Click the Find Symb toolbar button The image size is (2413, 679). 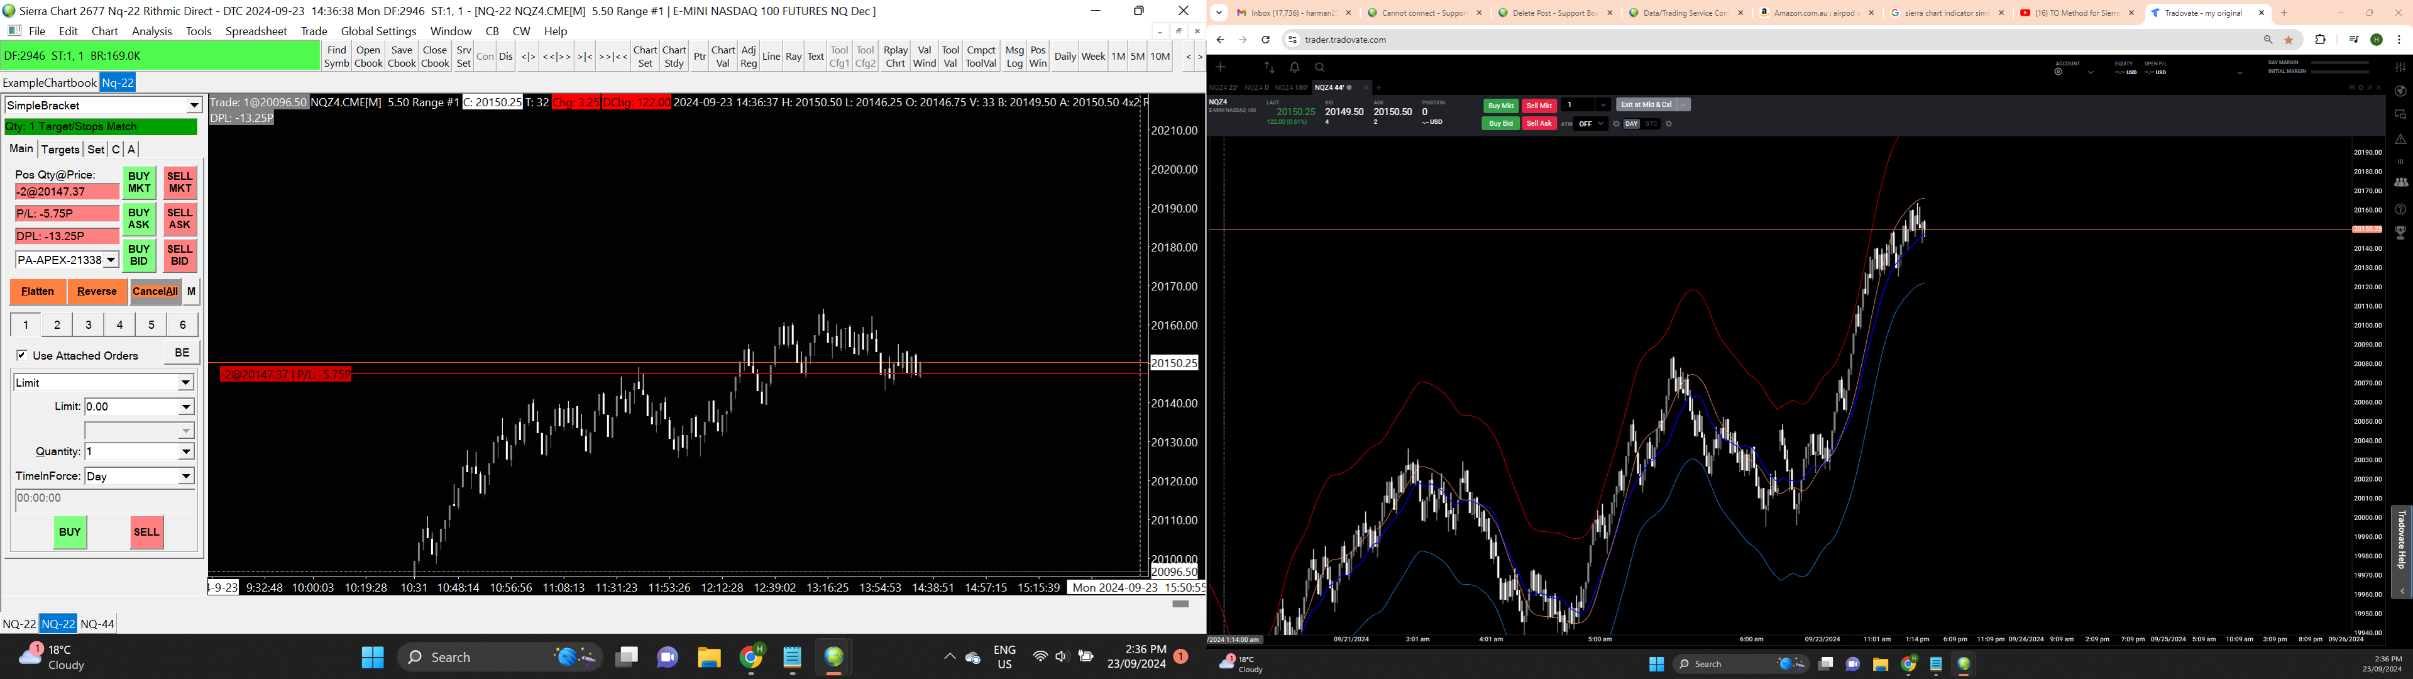[x=336, y=57]
